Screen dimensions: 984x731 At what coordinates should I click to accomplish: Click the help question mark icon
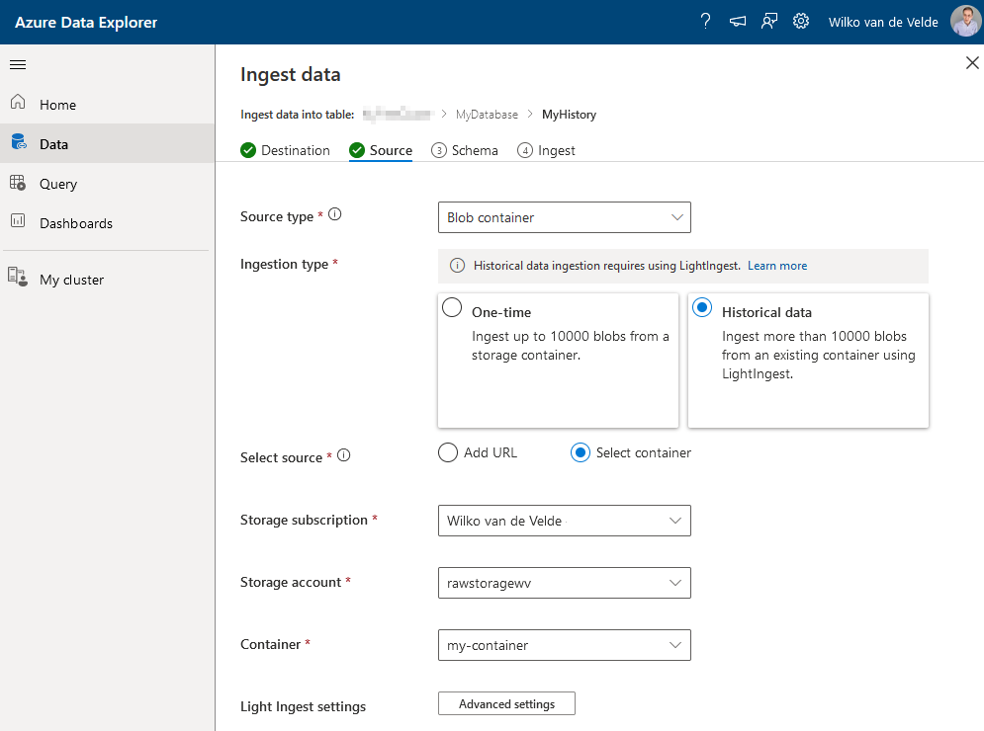705,22
